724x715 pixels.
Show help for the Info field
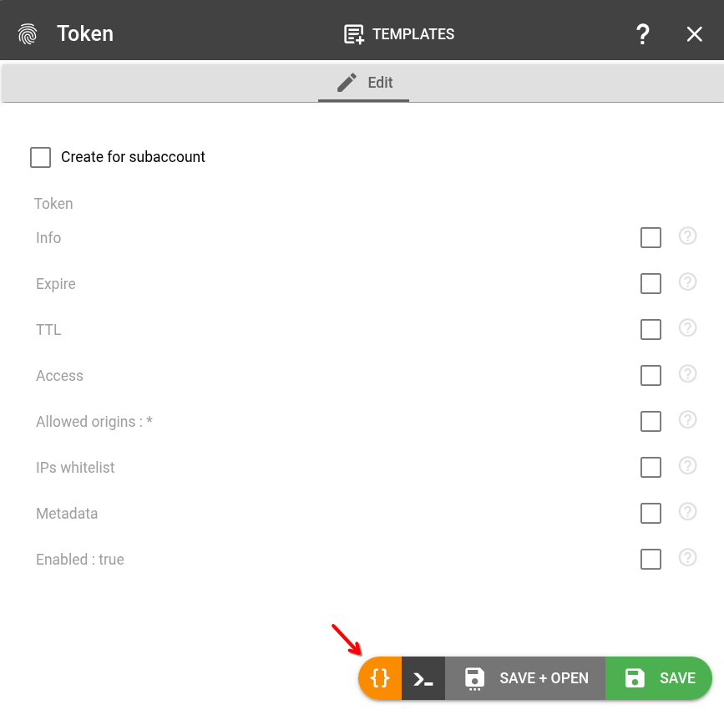[x=687, y=236]
